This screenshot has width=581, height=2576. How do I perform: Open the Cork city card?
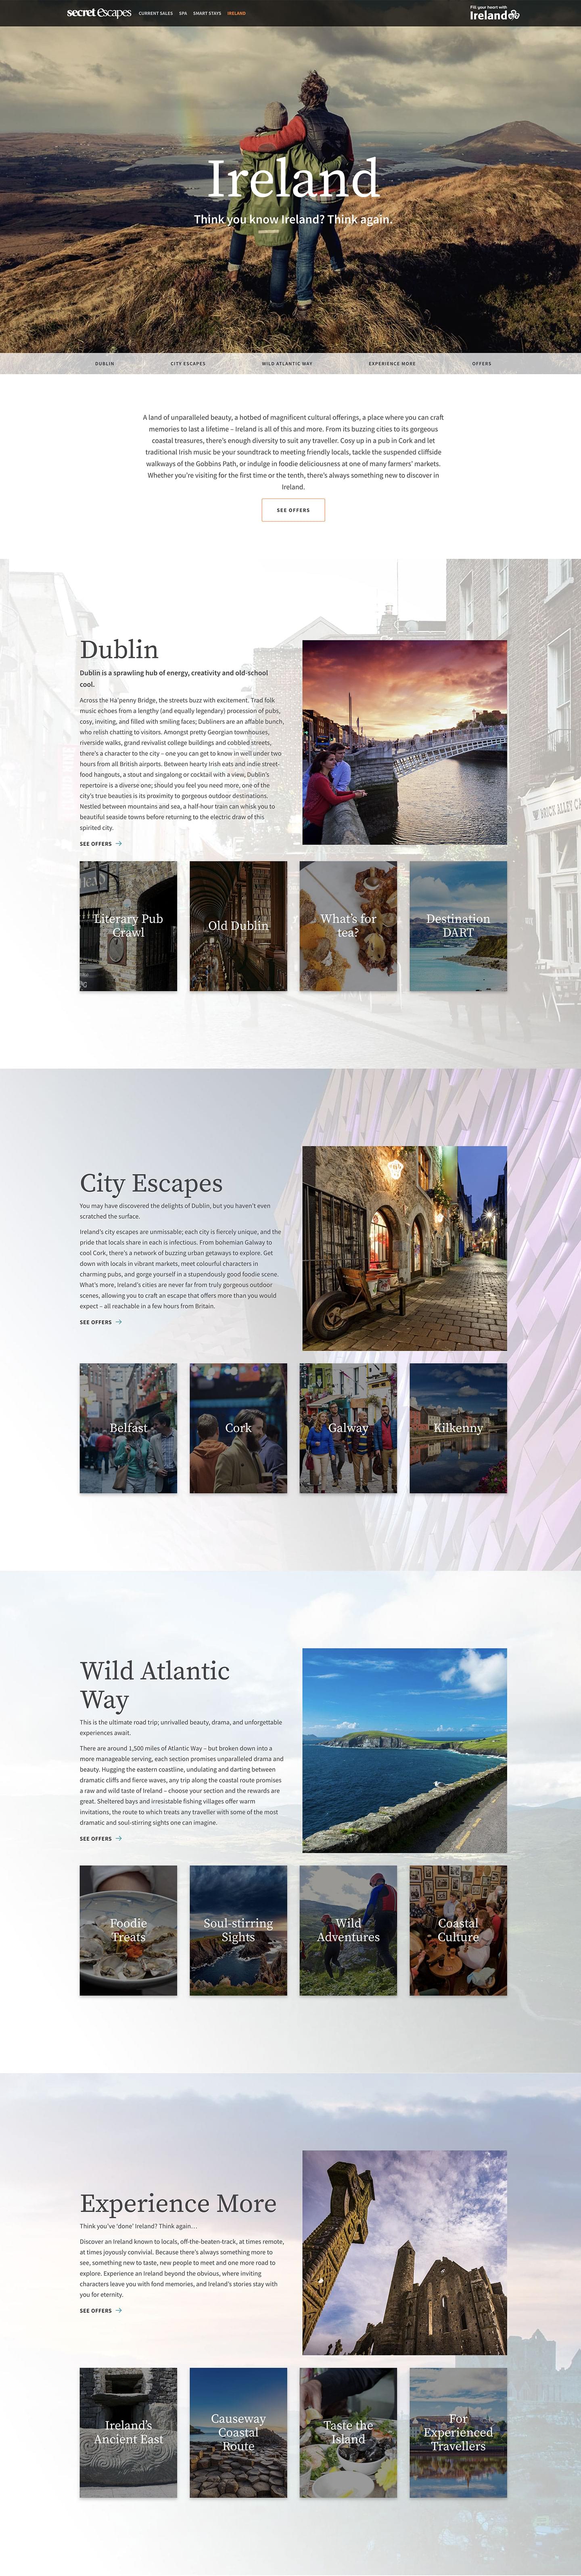pyautogui.click(x=238, y=1428)
